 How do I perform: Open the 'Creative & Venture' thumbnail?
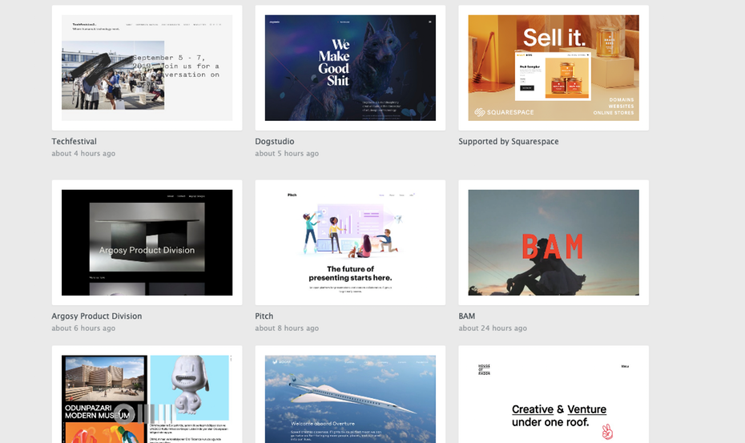click(554, 394)
